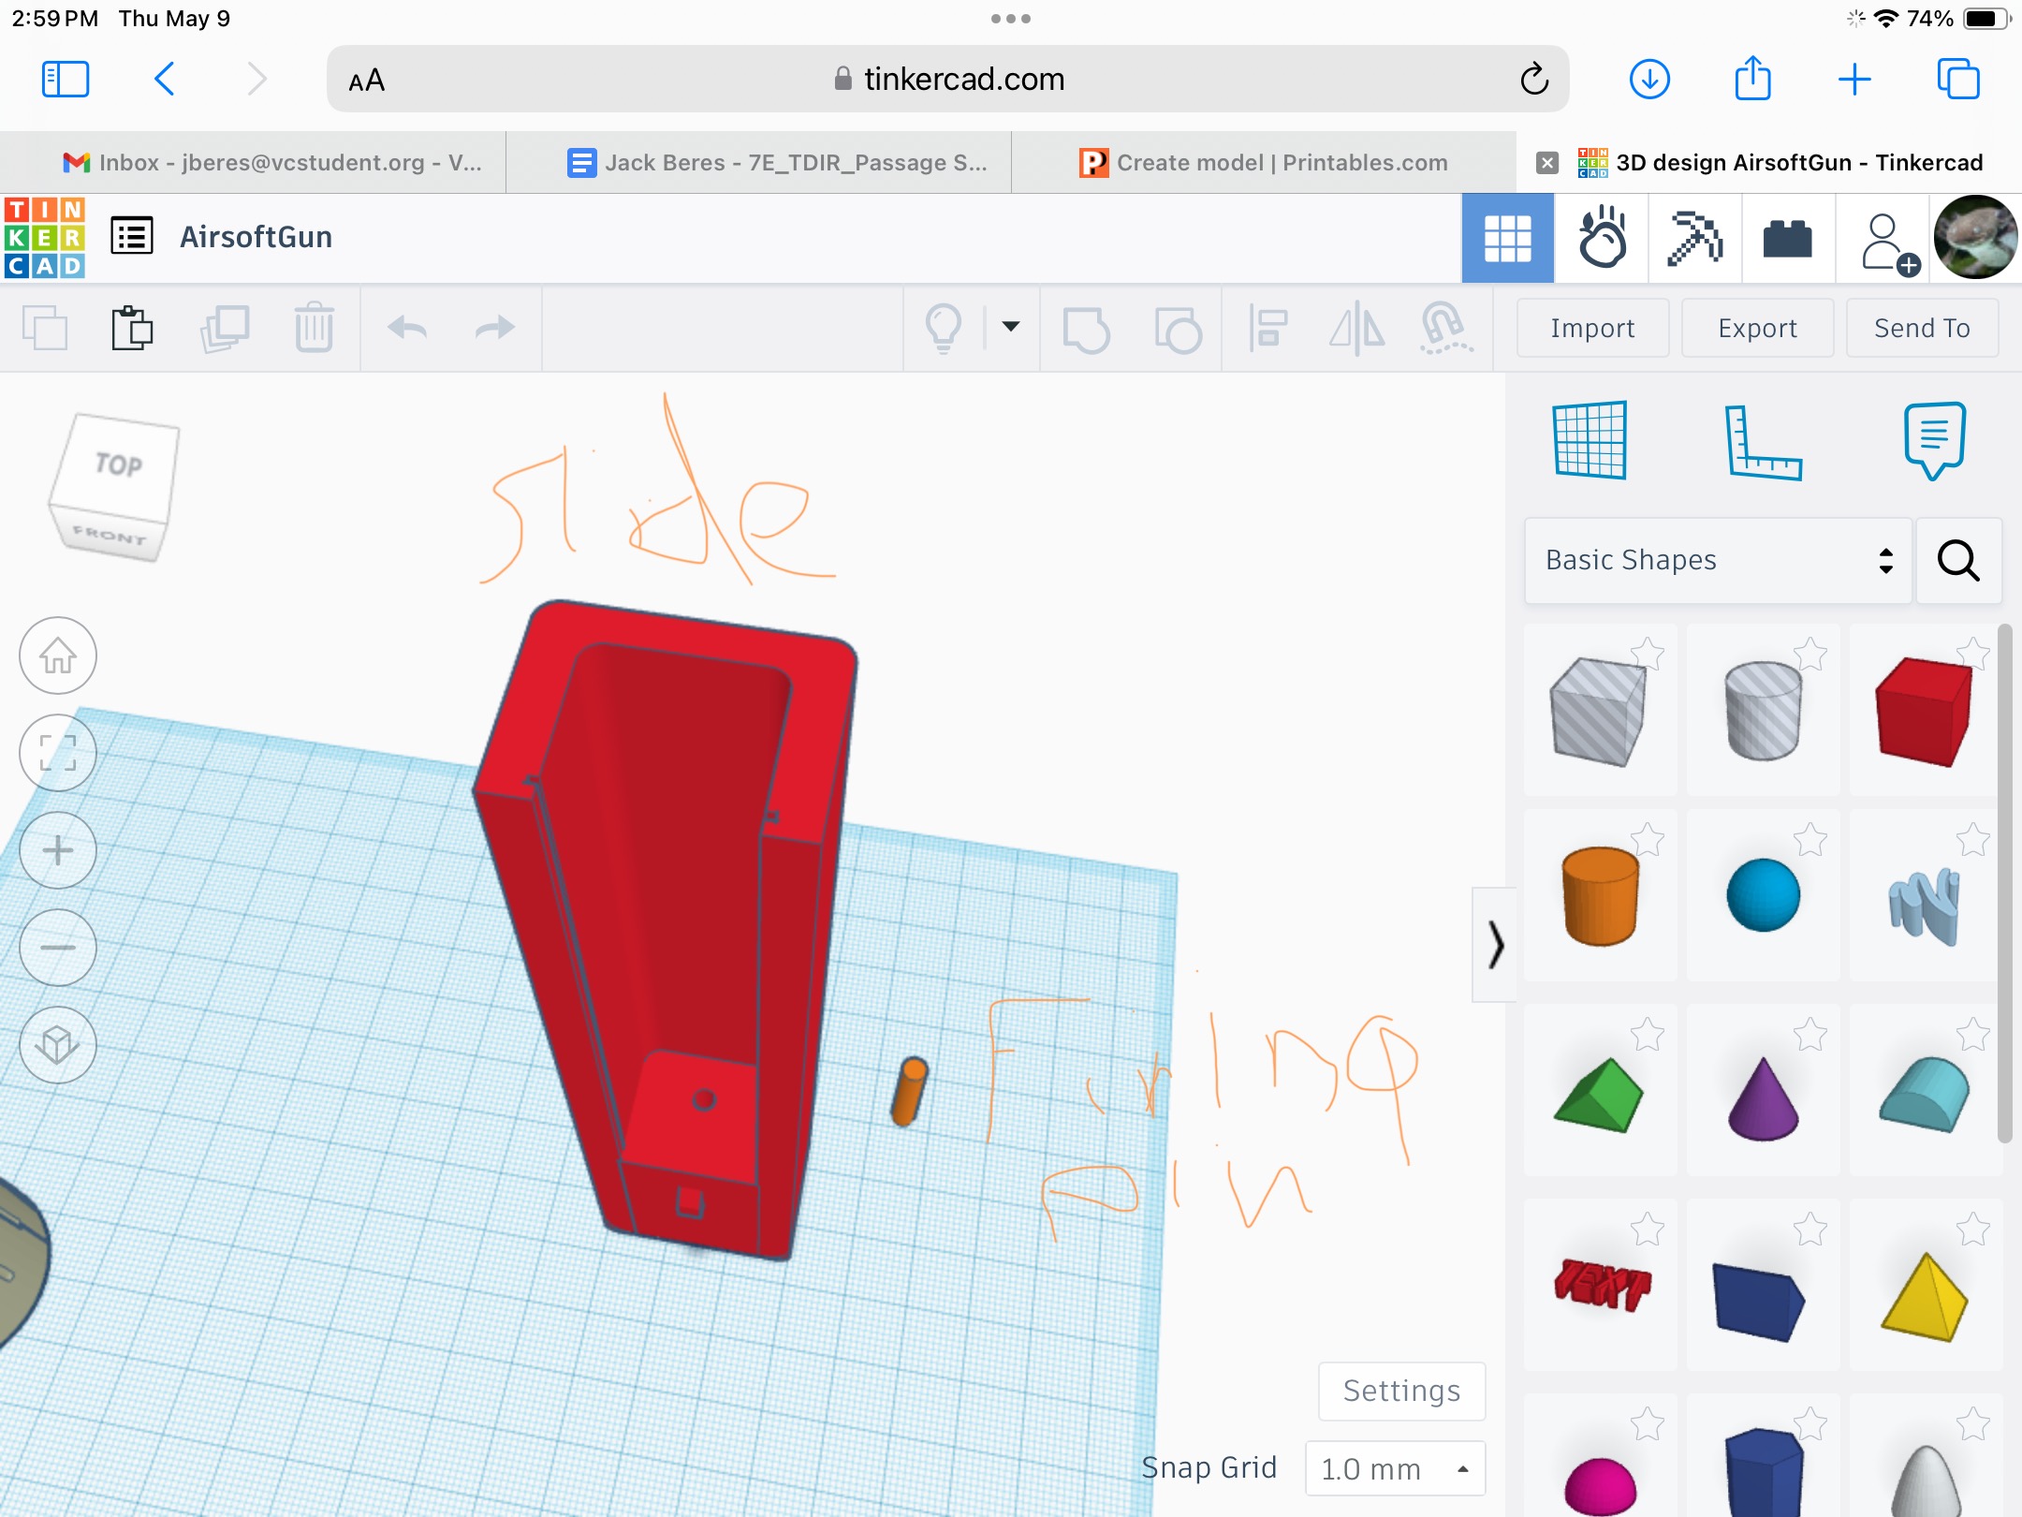Click the Mirror tool icon
2022x1517 pixels.
click(x=1357, y=329)
